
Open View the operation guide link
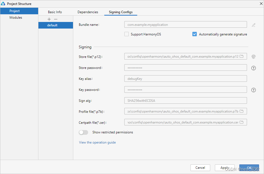point(97,142)
